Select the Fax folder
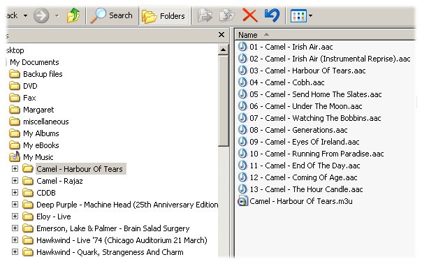The width and height of the screenshot is (422, 264). pyautogui.click(x=29, y=98)
